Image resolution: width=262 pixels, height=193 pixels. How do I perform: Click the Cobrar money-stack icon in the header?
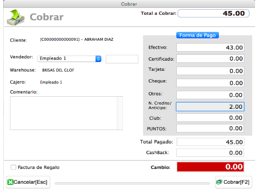(16, 17)
